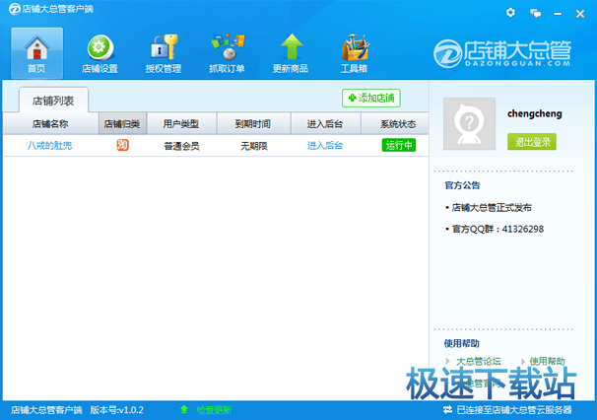Click the 店铺大总管正式发布 announcement
Viewport: 597px width, 420px height.
(x=492, y=207)
